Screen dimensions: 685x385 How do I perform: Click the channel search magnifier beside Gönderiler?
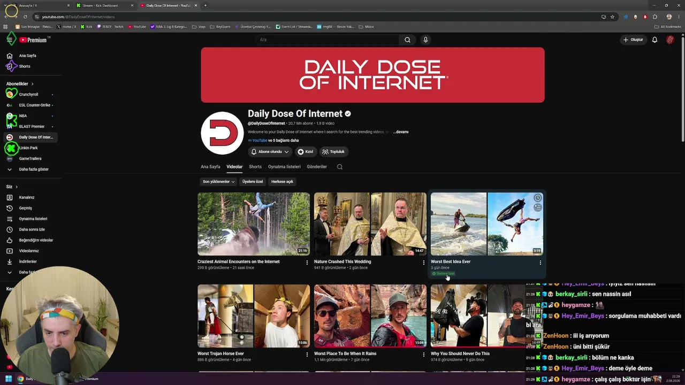[x=340, y=167]
